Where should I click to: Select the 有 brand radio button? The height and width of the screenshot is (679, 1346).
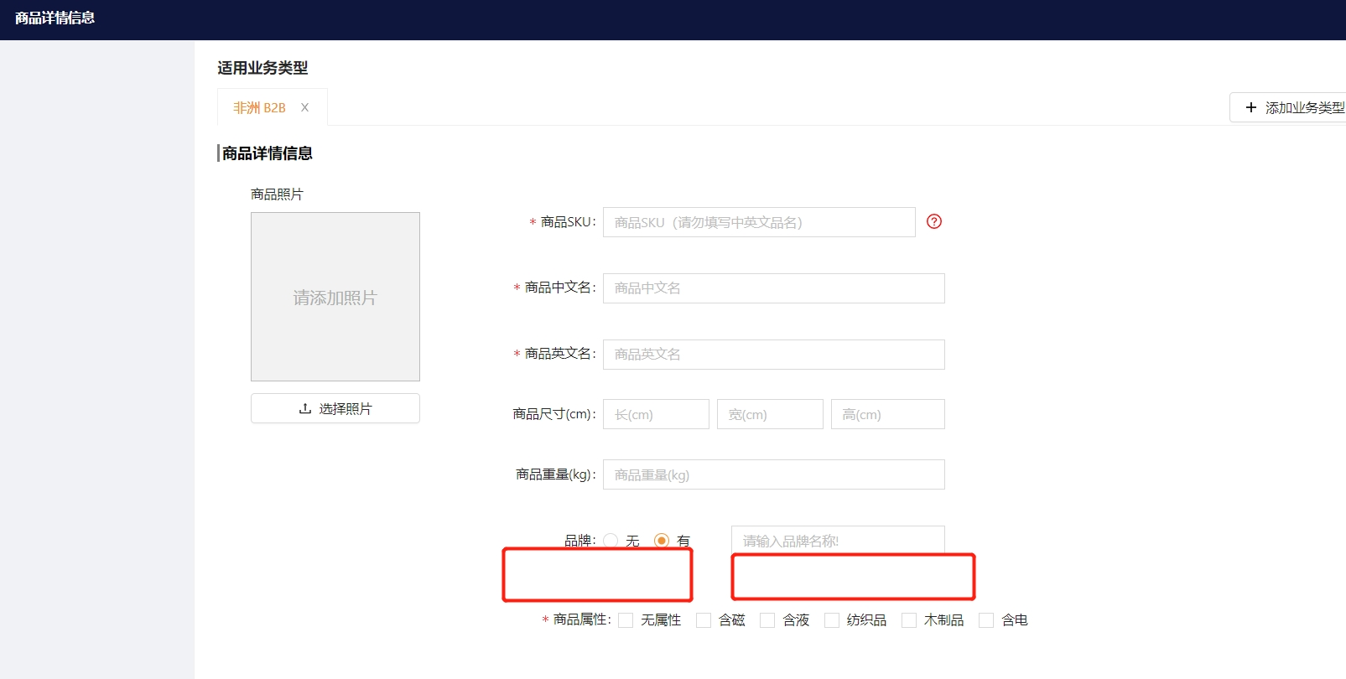tap(662, 541)
